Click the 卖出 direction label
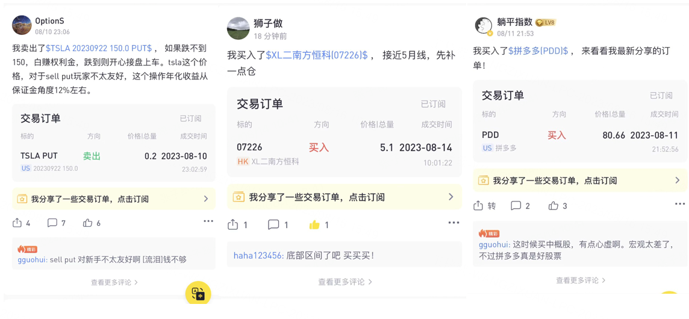The height and width of the screenshot is (319, 689). (x=92, y=156)
